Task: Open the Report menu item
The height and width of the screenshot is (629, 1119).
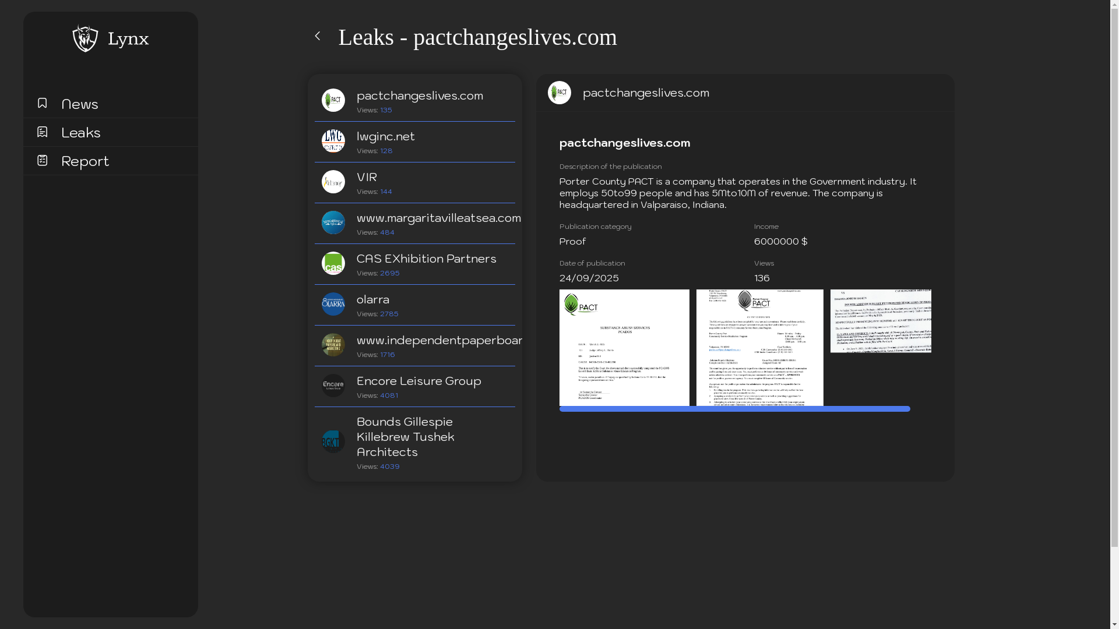Action: pyautogui.click(x=85, y=161)
